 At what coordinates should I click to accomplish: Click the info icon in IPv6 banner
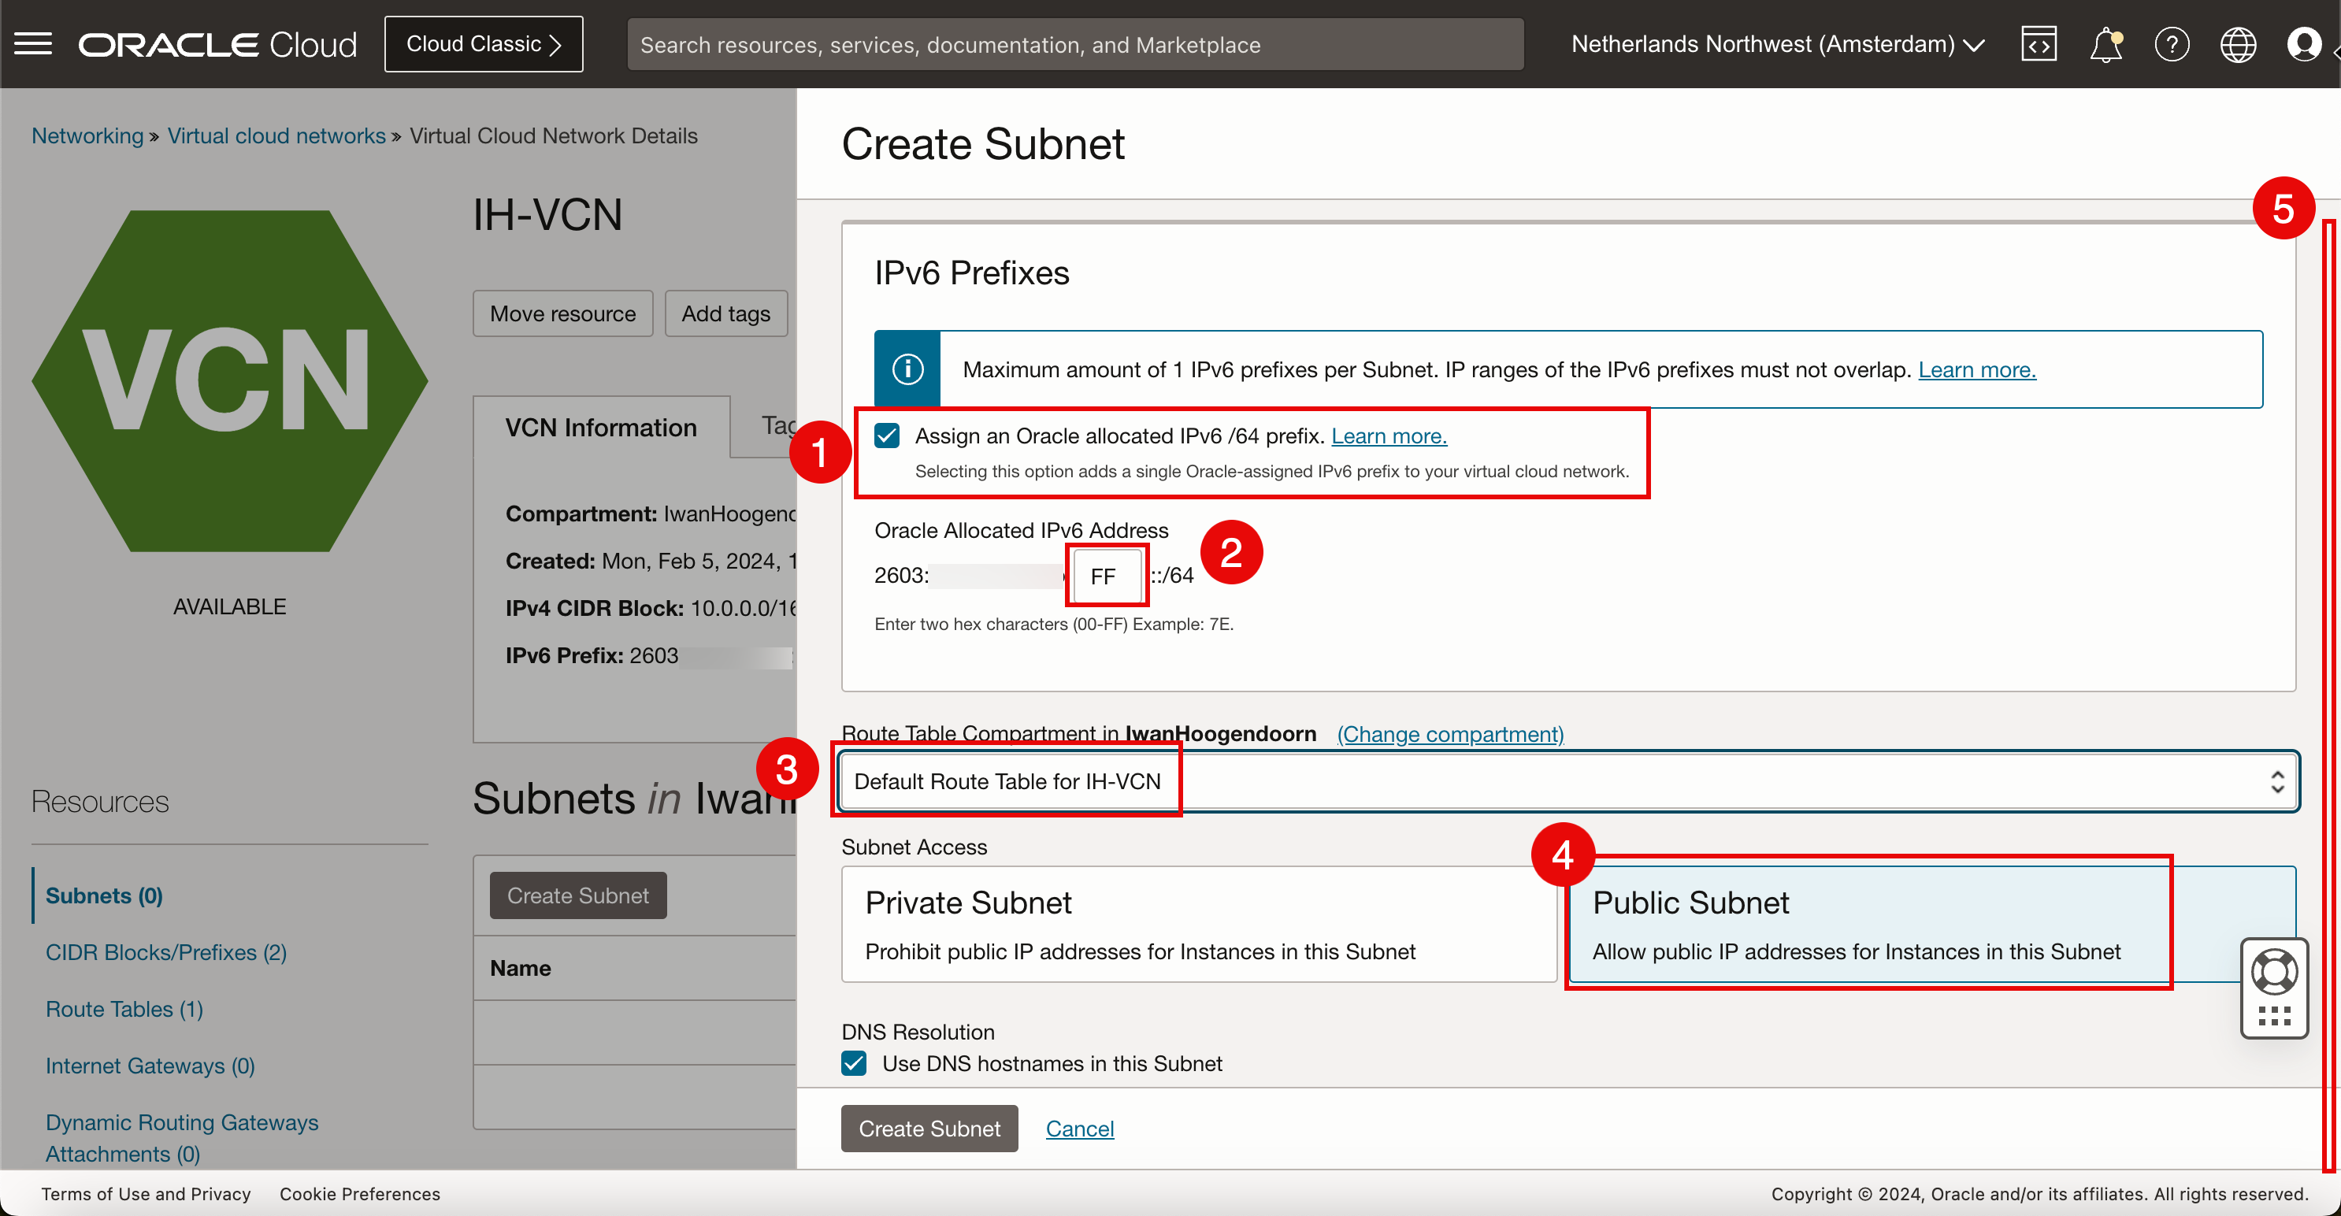(x=907, y=369)
